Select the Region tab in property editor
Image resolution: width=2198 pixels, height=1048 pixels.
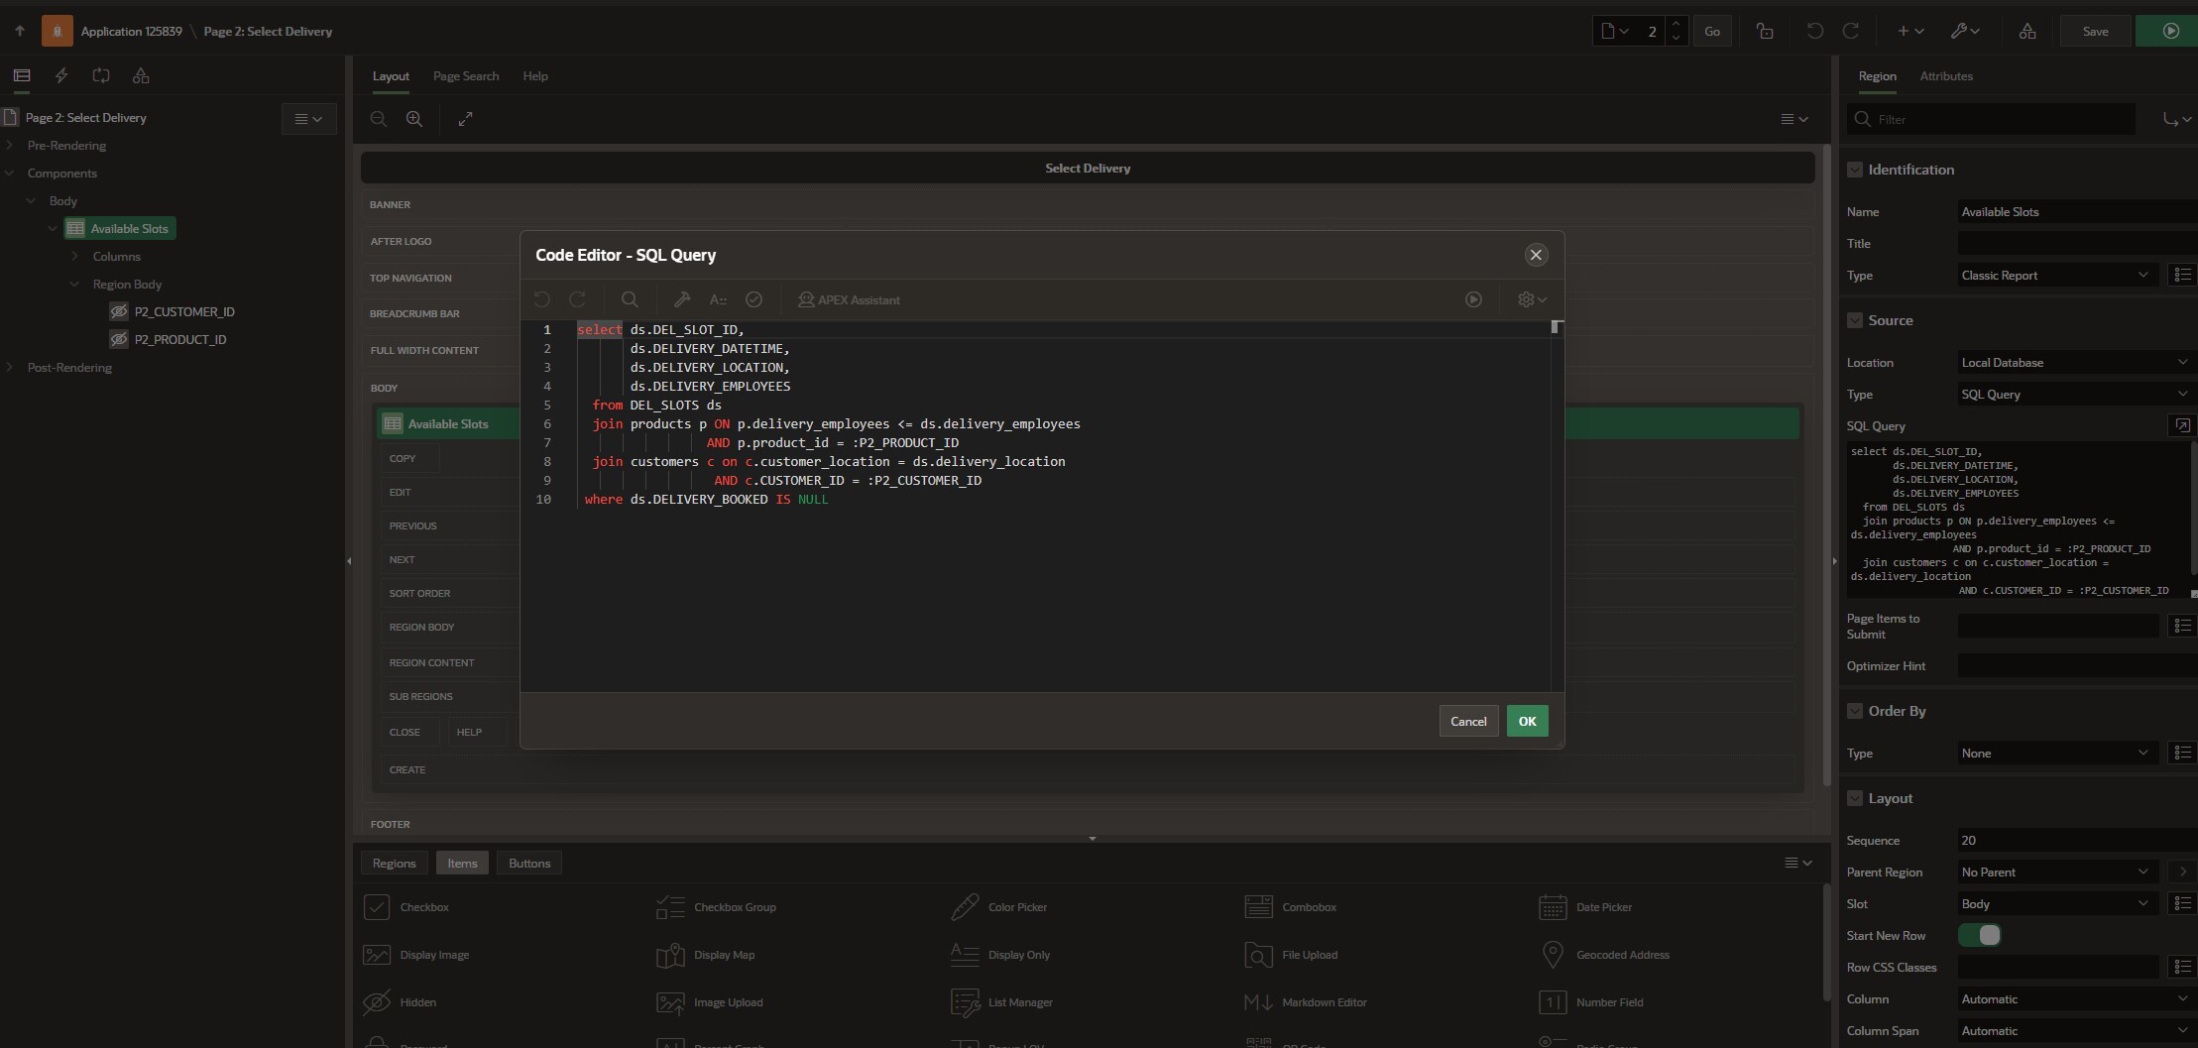pos(1877,75)
